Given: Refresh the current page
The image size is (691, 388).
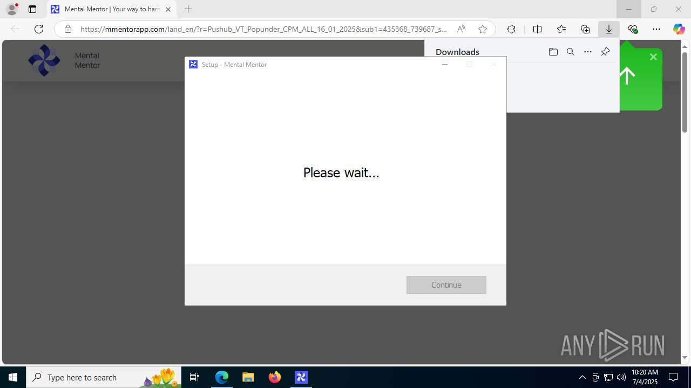Looking at the screenshot, I should (39, 29).
